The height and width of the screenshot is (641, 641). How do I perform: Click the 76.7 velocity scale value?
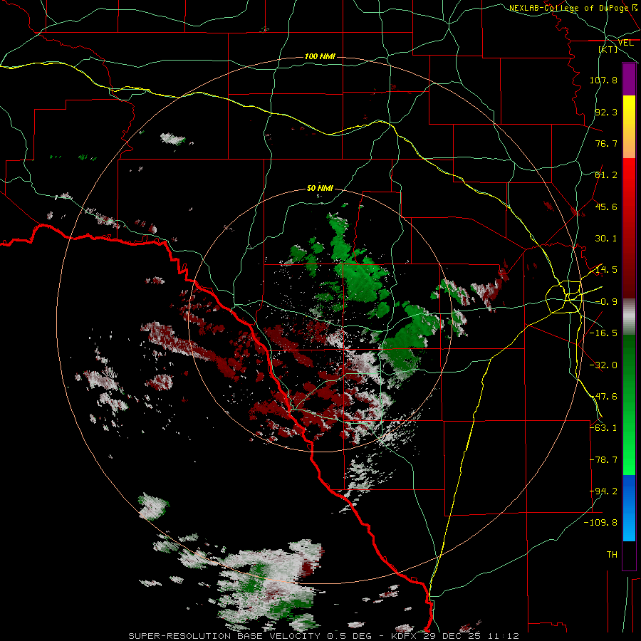click(606, 143)
